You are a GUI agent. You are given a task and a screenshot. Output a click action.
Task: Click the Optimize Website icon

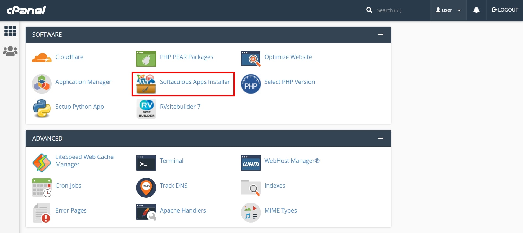pos(251,59)
